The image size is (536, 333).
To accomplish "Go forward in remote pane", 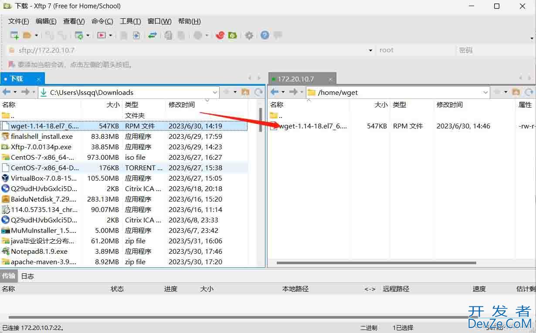I will [x=294, y=92].
